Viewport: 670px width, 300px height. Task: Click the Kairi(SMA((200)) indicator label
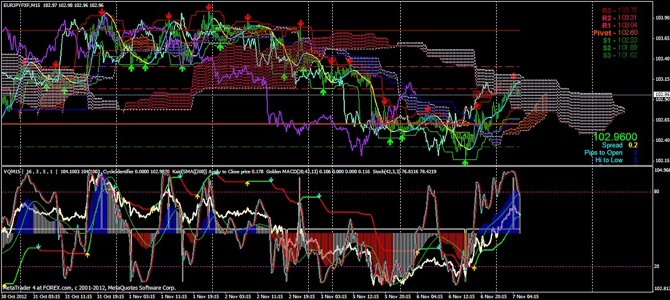click(x=191, y=172)
